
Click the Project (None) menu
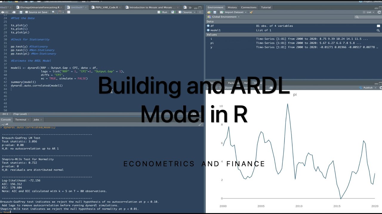coord(371,1)
